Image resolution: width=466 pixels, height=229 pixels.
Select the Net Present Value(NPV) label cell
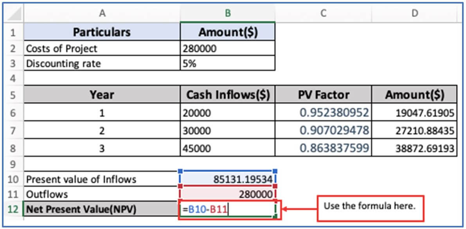(x=102, y=209)
